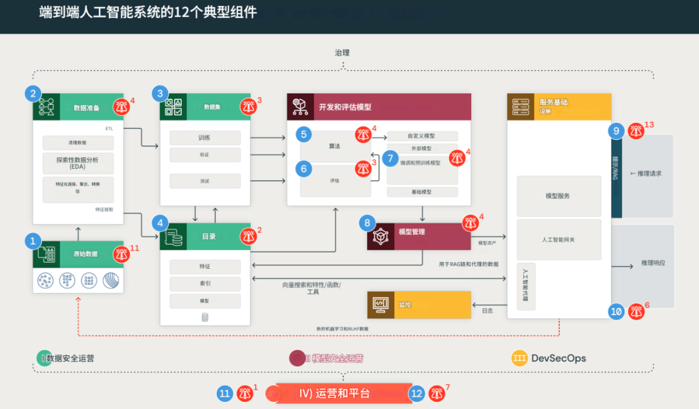Open the 监控 screen icon
Viewport: 699px width, 409px height.
[x=380, y=304]
